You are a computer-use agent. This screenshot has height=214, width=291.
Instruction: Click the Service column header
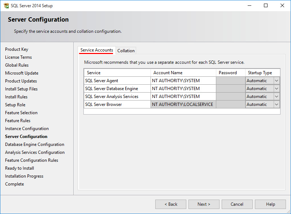click(117, 73)
